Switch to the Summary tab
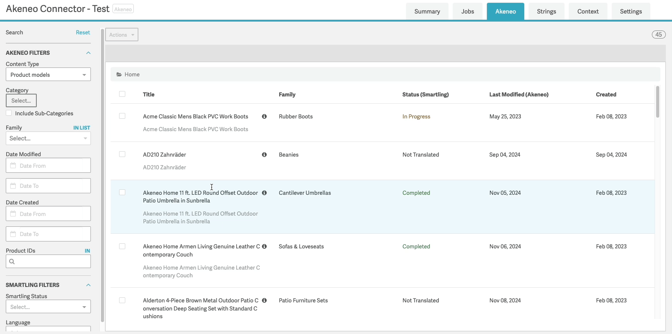 click(427, 12)
